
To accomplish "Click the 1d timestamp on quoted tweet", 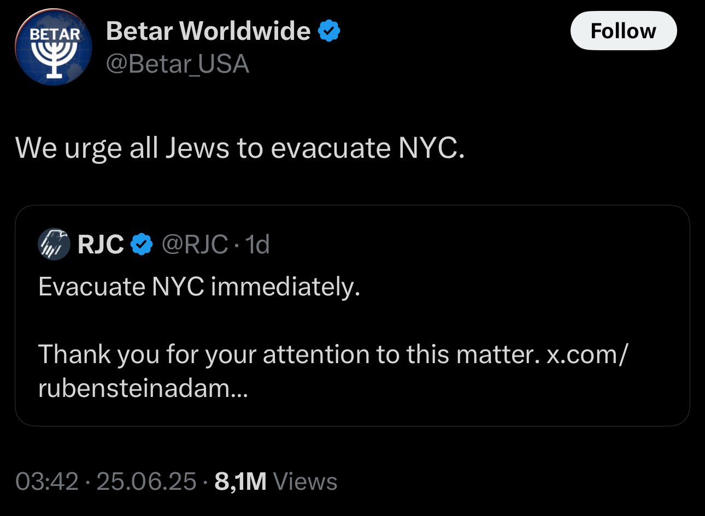I will [257, 244].
